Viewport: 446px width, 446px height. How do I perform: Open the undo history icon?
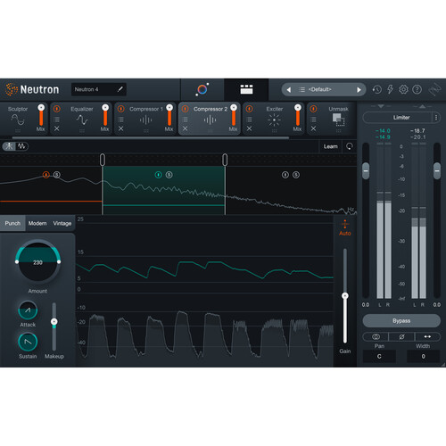click(x=376, y=89)
